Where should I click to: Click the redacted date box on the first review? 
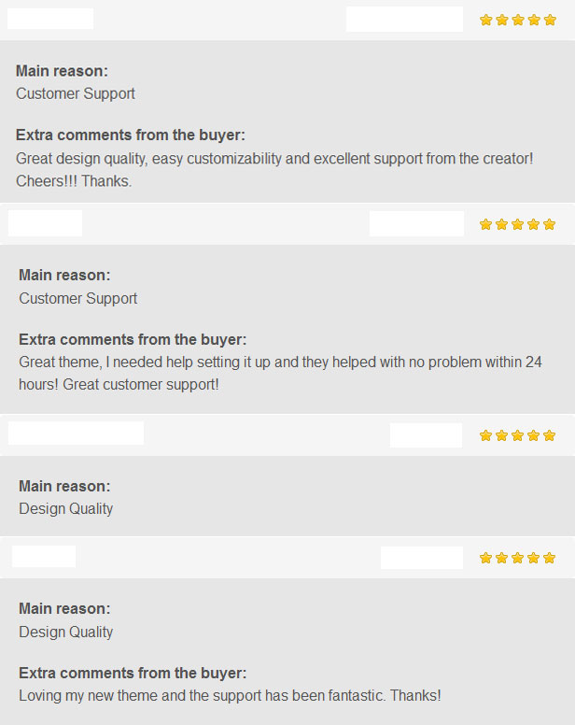pos(404,19)
